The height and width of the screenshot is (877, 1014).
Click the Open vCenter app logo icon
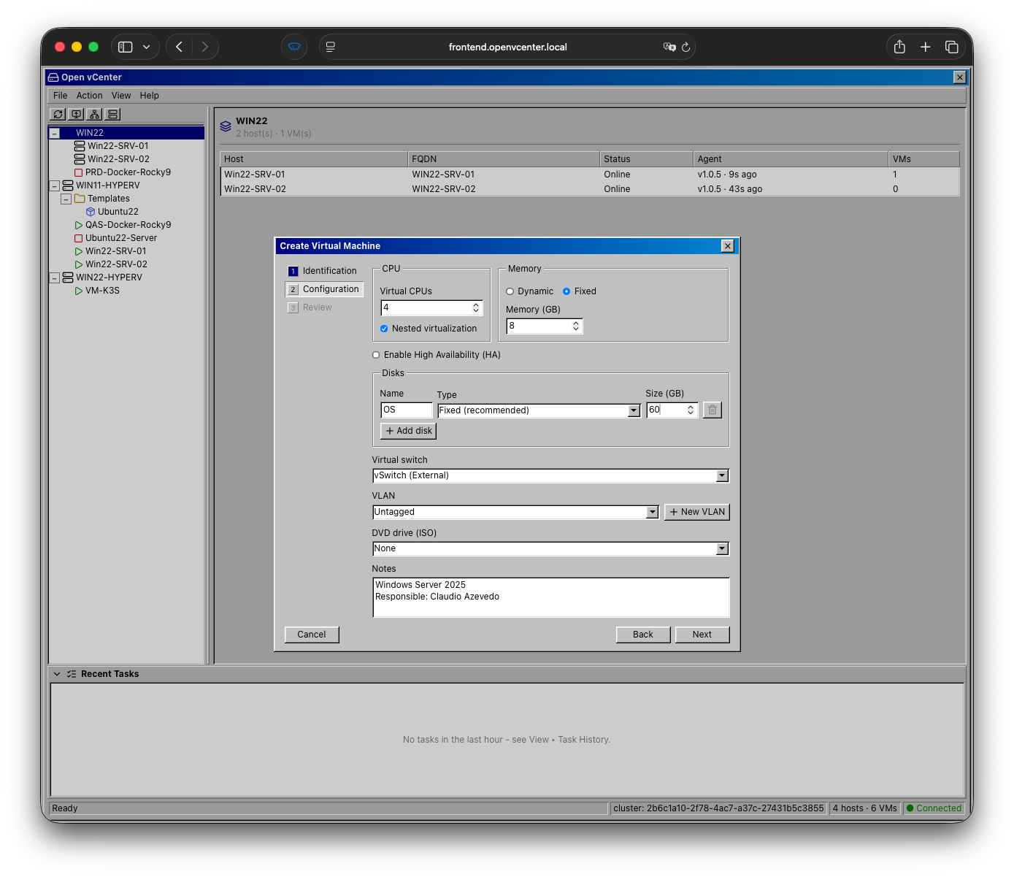tap(53, 77)
